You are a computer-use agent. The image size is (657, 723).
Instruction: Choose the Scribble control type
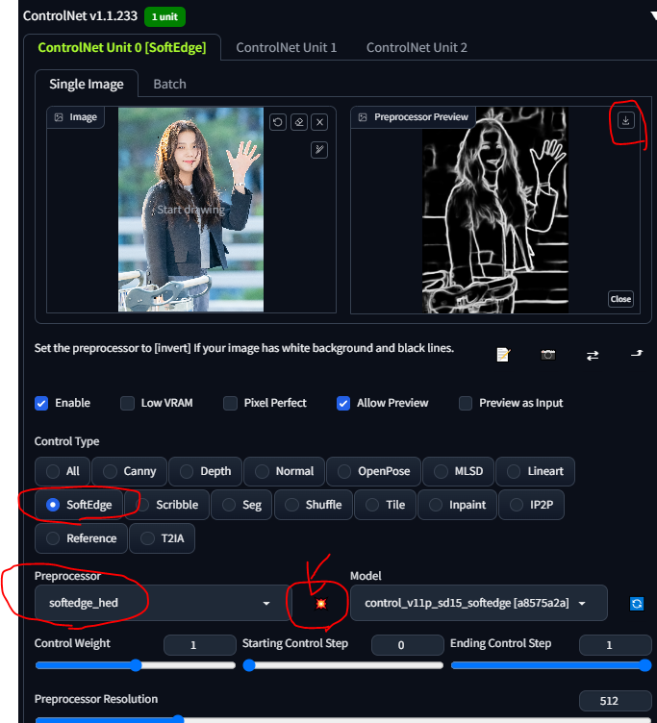tap(167, 505)
